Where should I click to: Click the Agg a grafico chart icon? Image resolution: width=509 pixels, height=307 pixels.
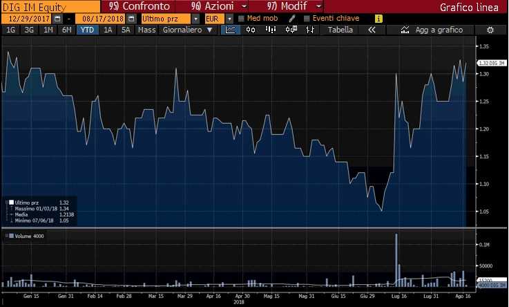click(x=405, y=30)
